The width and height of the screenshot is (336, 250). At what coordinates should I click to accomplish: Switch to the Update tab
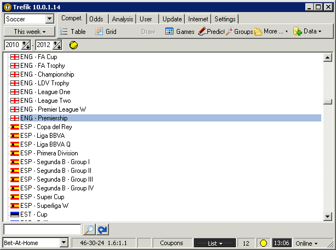click(172, 19)
